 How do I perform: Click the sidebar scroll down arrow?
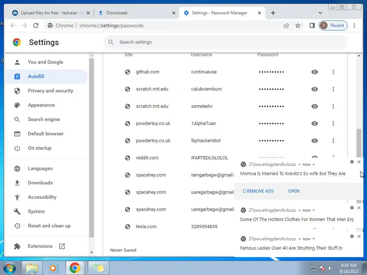point(91,252)
